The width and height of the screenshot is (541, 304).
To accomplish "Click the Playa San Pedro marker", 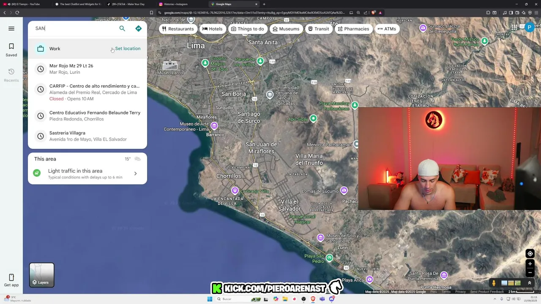I will pyautogui.click(x=329, y=258).
